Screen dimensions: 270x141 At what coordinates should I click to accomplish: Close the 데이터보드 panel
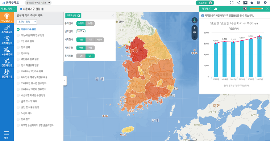(x=267, y=8)
